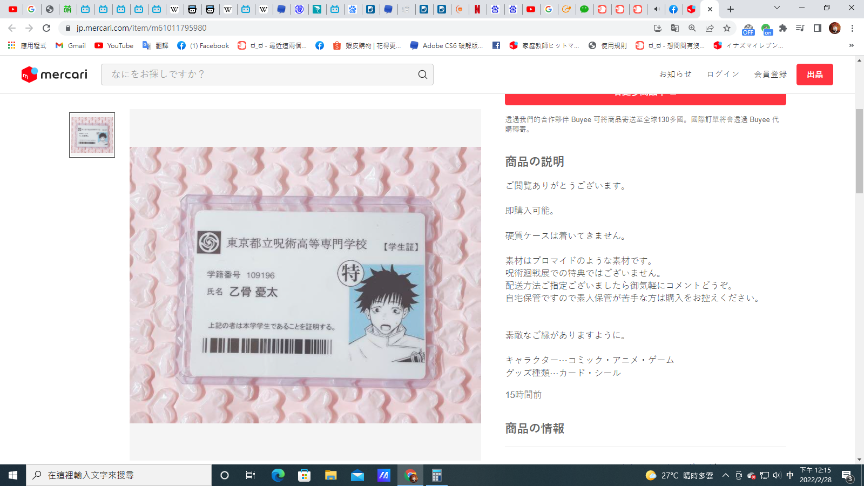Image resolution: width=864 pixels, height=486 pixels.
Task: Open a new tab with plus button
Action: 731,9
